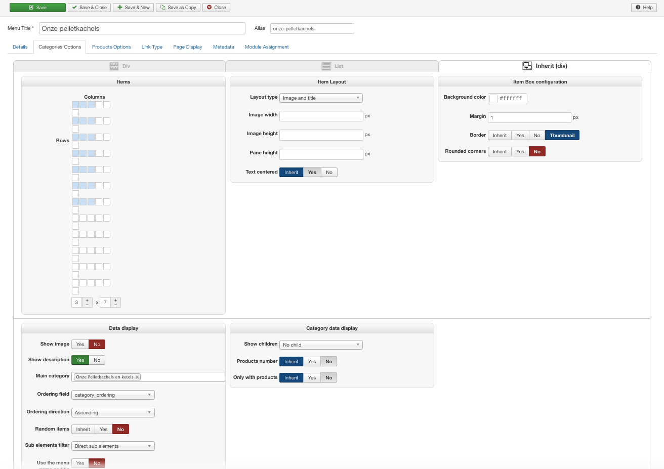The image size is (664, 469).
Task: Open the Module Assignment tab
Action: coord(267,47)
